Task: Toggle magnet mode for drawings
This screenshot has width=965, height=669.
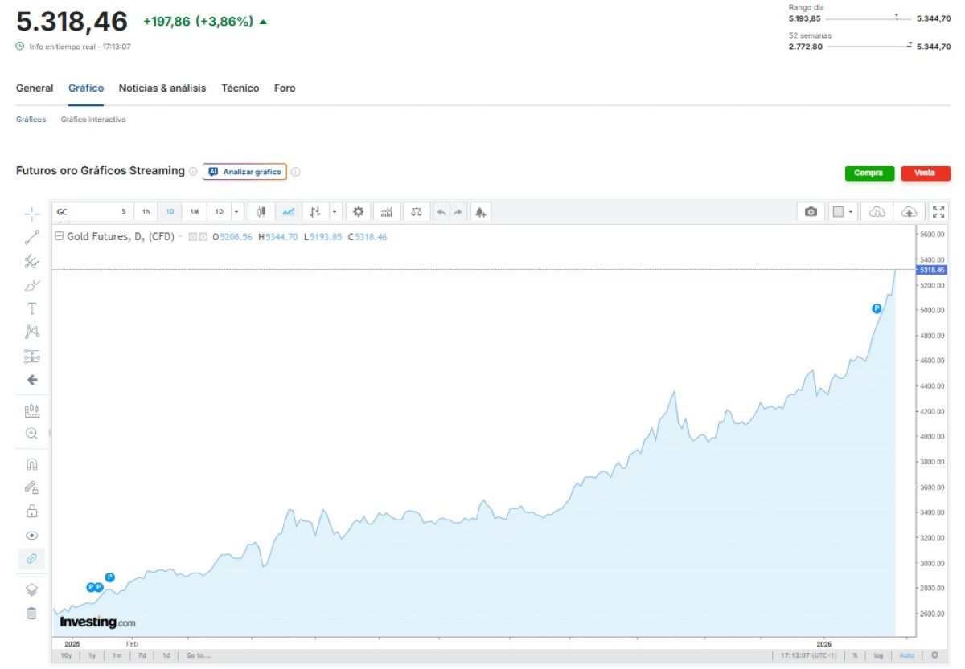Action: pos(32,464)
